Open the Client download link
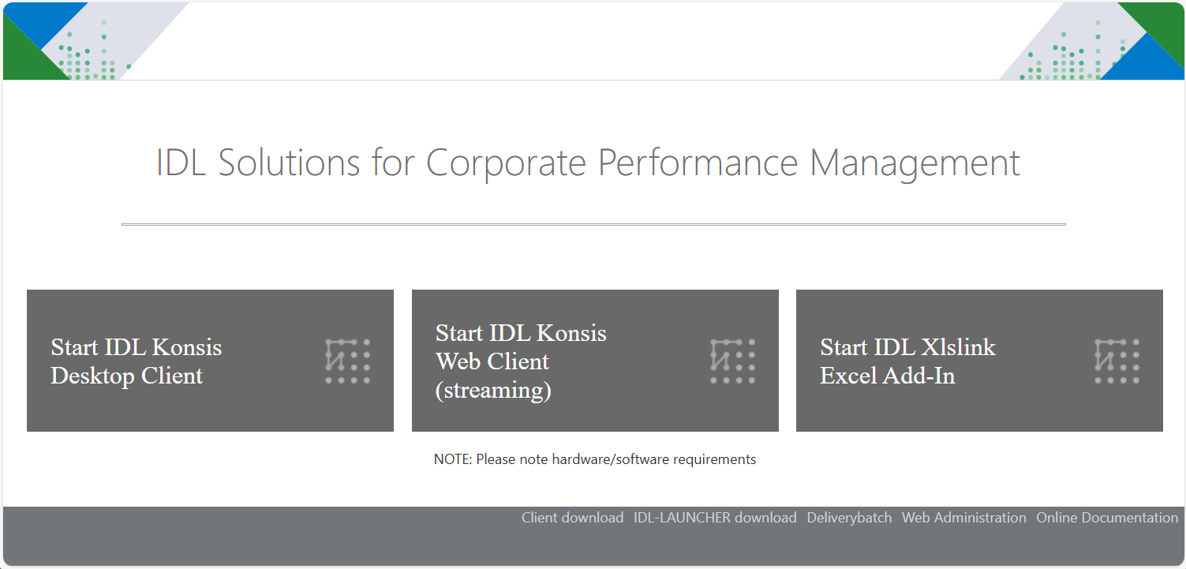This screenshot has height=569, width=1186. click(572, 518)
